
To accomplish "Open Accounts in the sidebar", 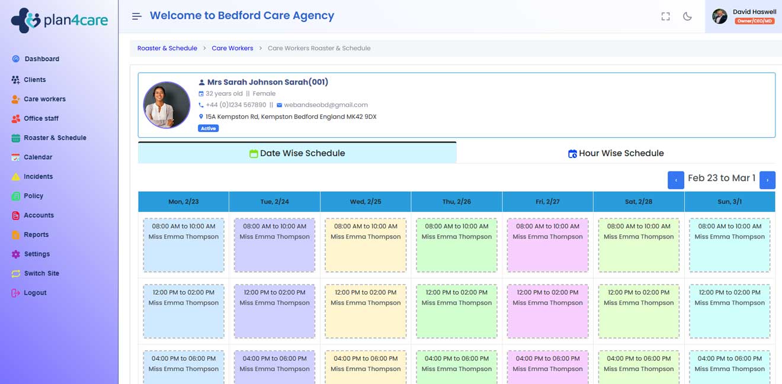I will tap(39, 215).
